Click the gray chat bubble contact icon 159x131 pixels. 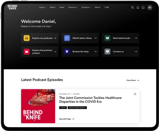tap(108, 52)
